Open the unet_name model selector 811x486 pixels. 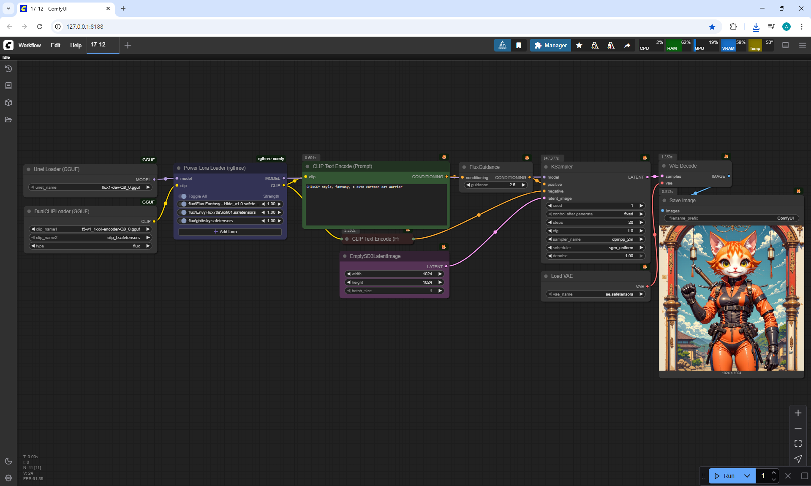tap(90, 187)
